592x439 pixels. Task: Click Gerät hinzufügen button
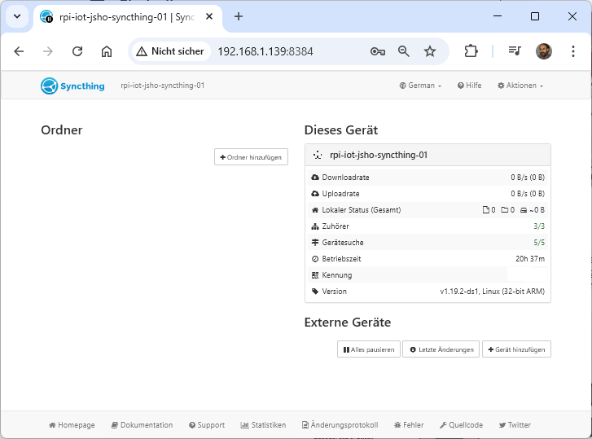point(516,349)
